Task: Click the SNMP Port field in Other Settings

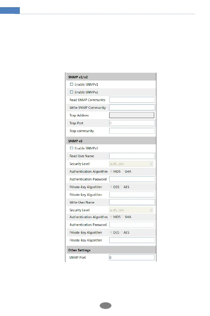Action: (x=131, y=257)
